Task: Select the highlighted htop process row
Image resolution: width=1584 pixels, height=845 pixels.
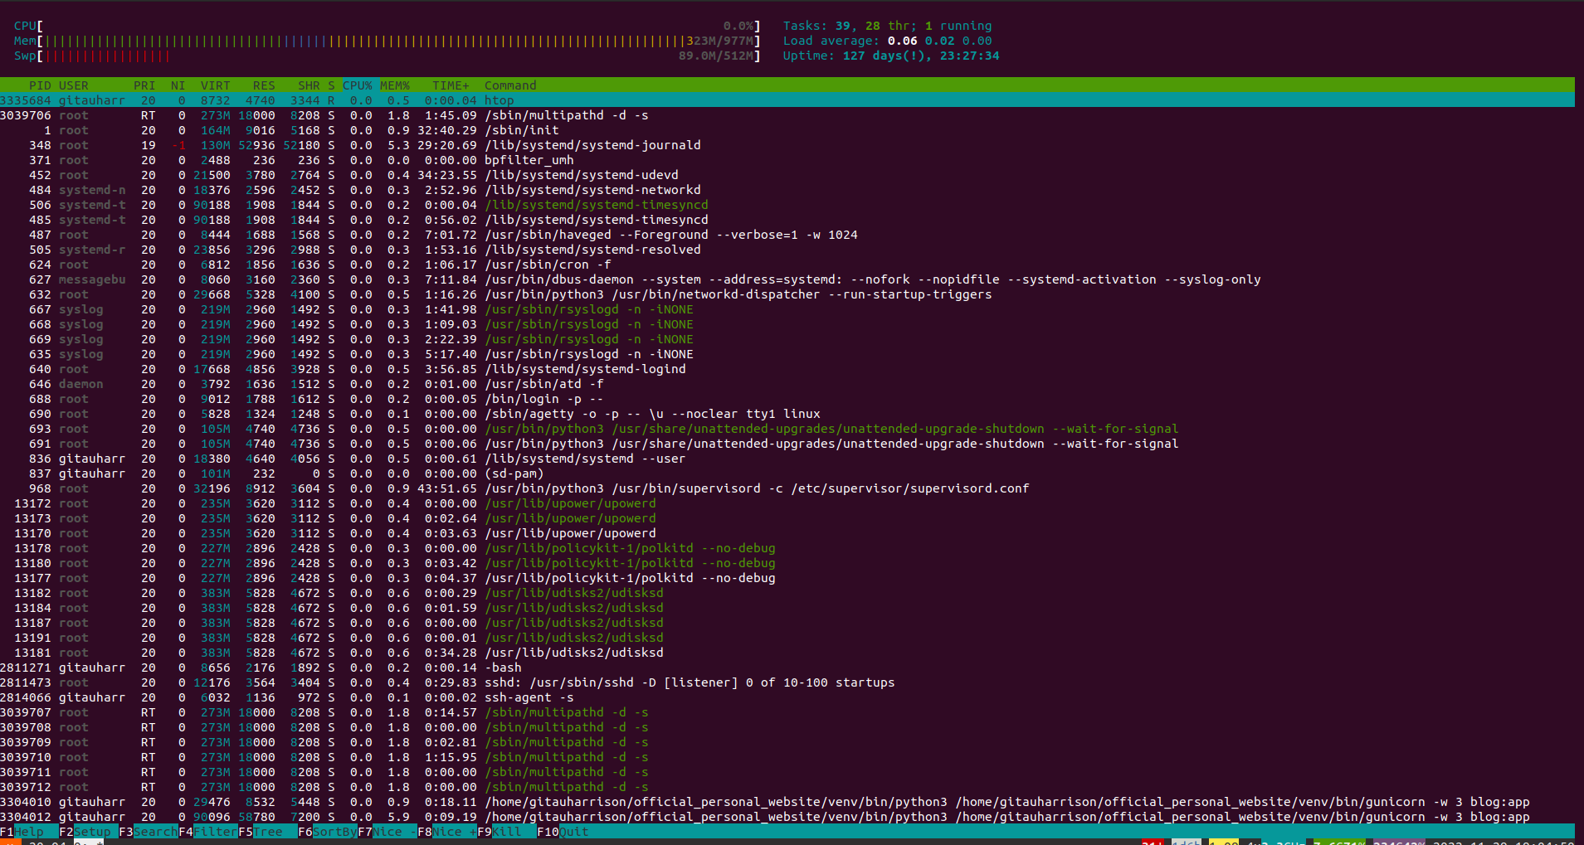Action: click(x=787, y=100)
